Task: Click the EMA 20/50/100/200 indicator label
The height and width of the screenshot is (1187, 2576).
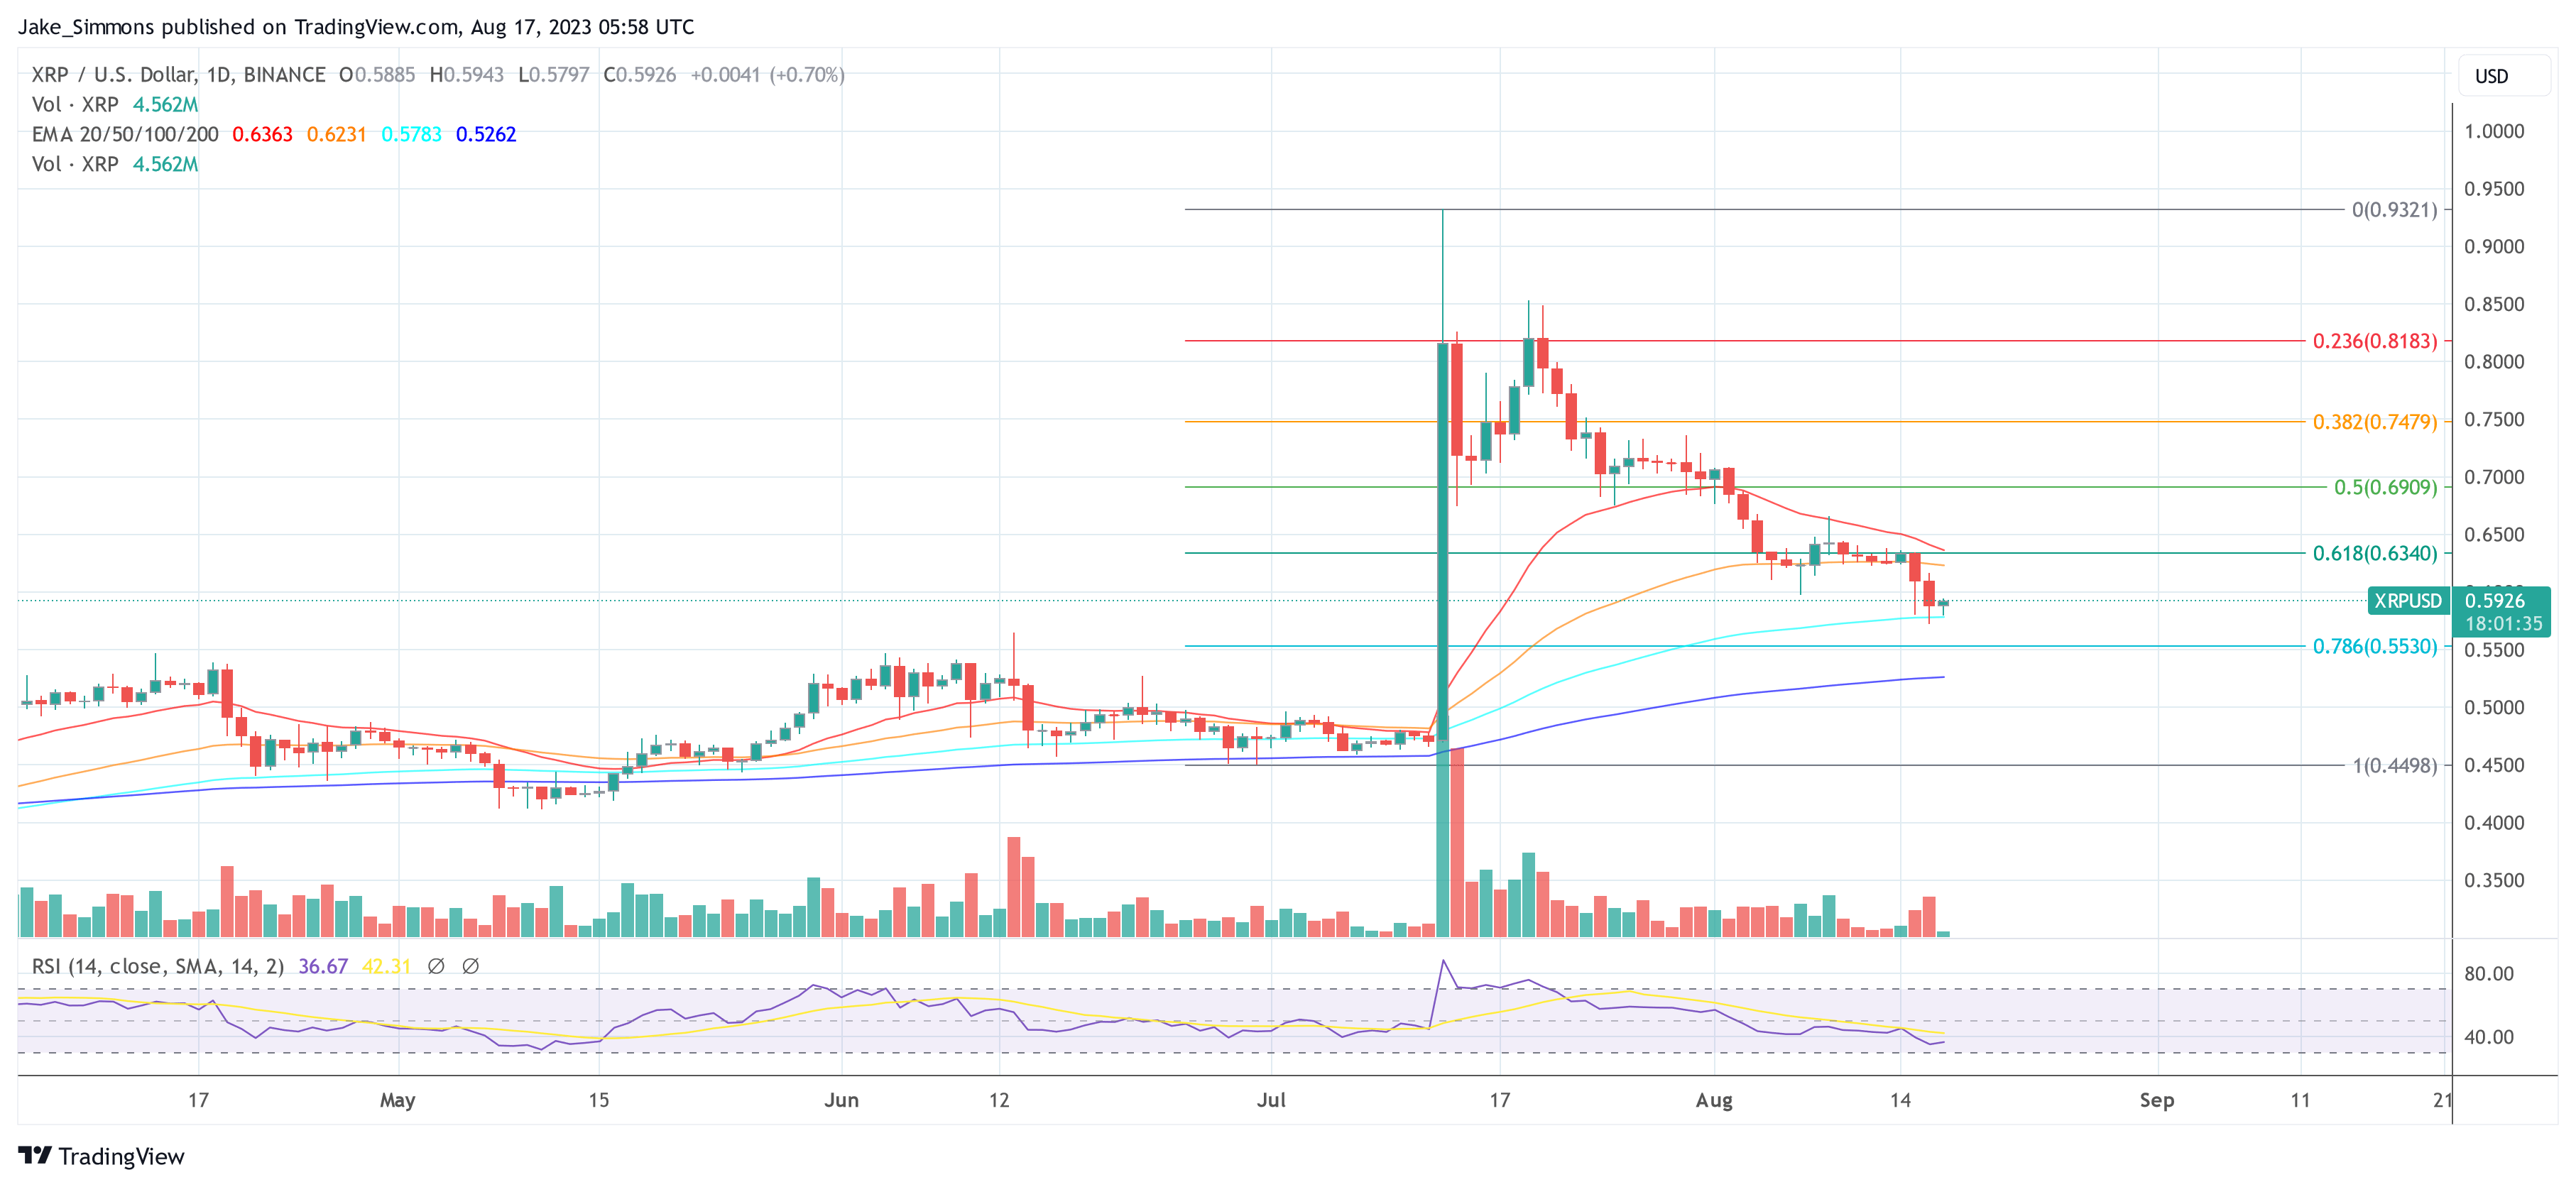Action: [125, 134]
